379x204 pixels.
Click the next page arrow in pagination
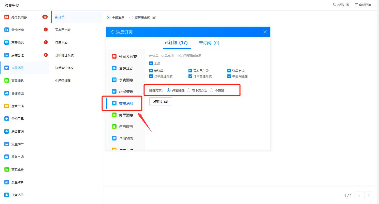[x=368, y=195]
